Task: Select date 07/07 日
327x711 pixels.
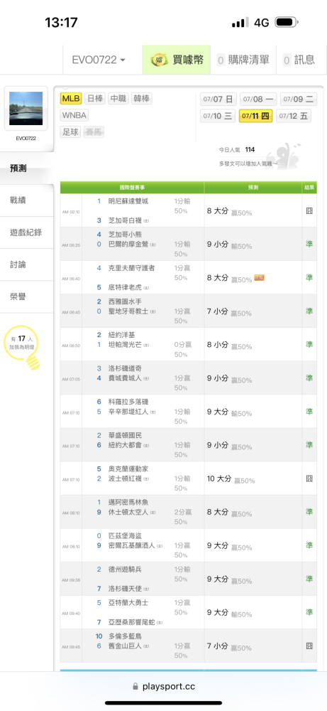Action: click(218, 100)
